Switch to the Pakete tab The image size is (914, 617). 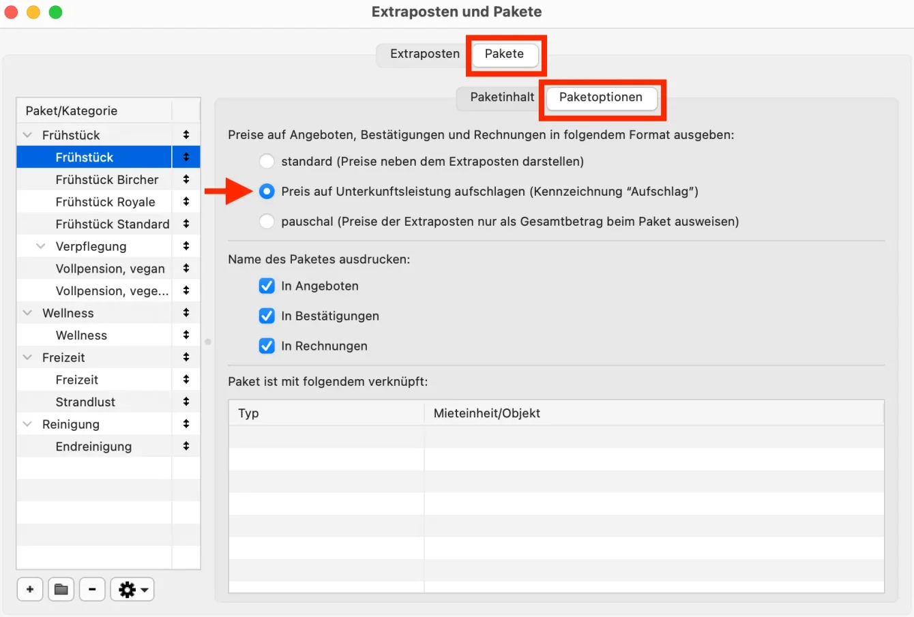(505, 54)
